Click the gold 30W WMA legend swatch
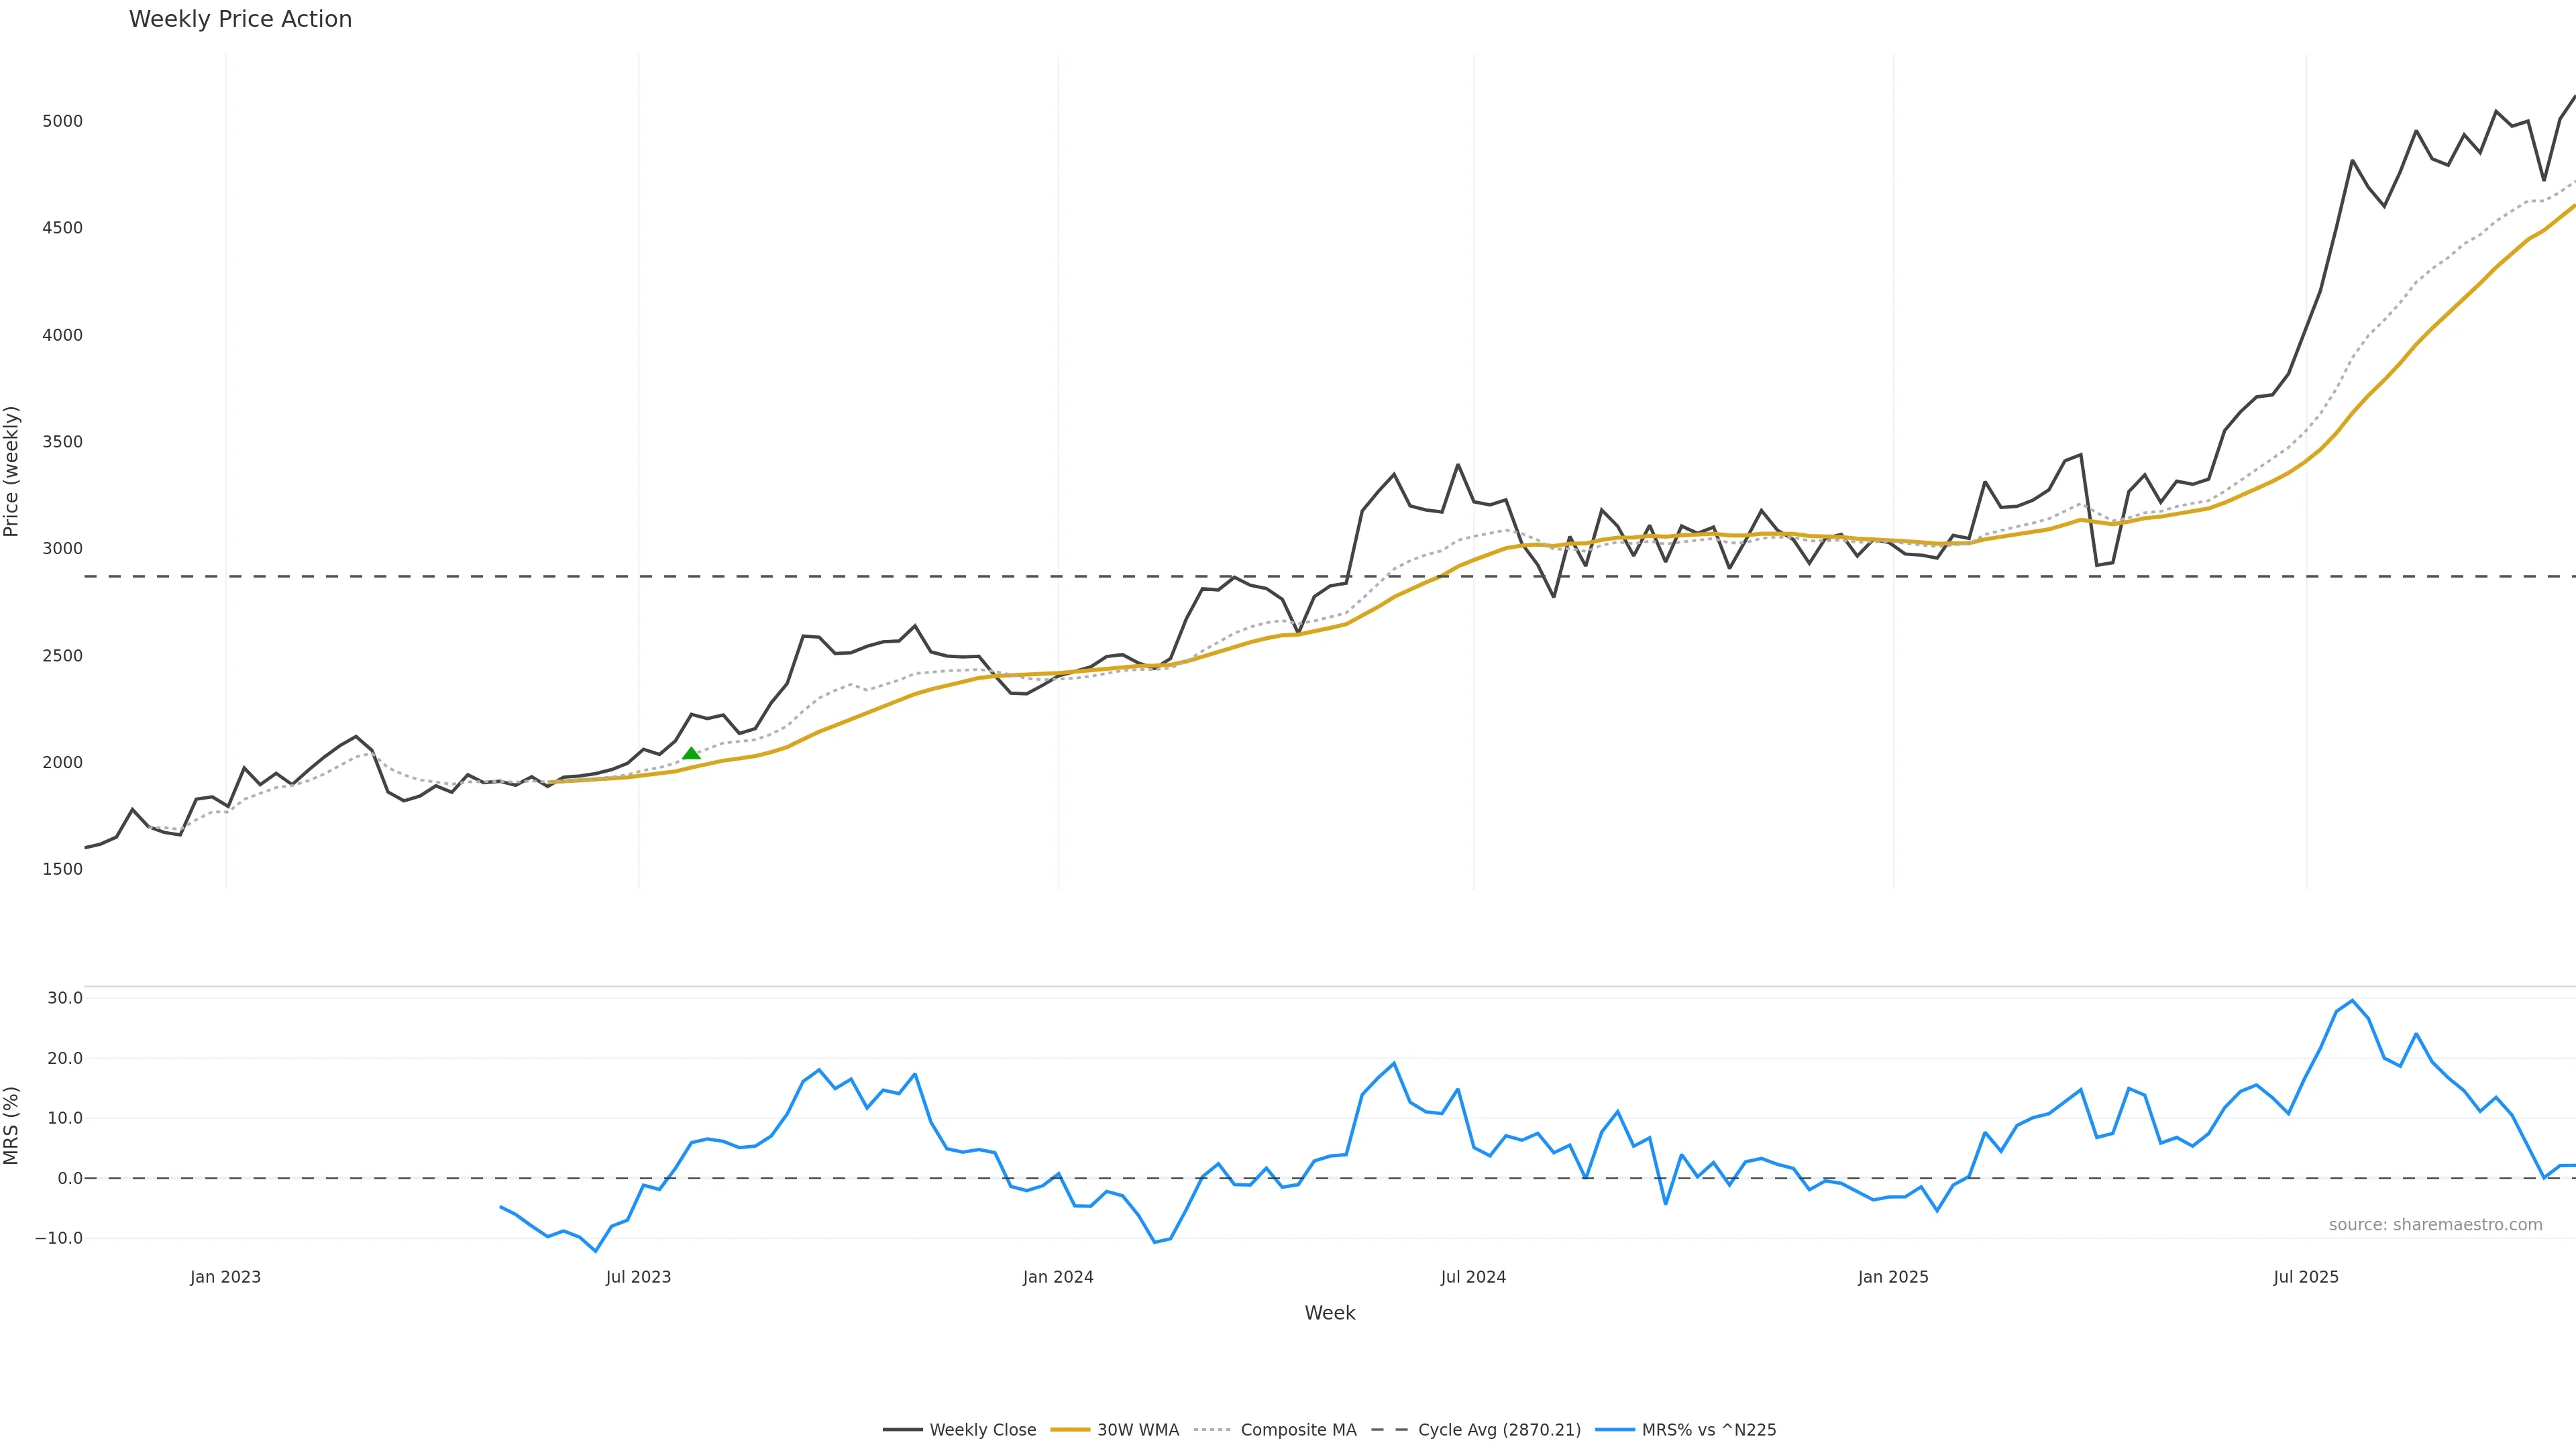This screenshot has width=2576, height=1449. 1070,1430
